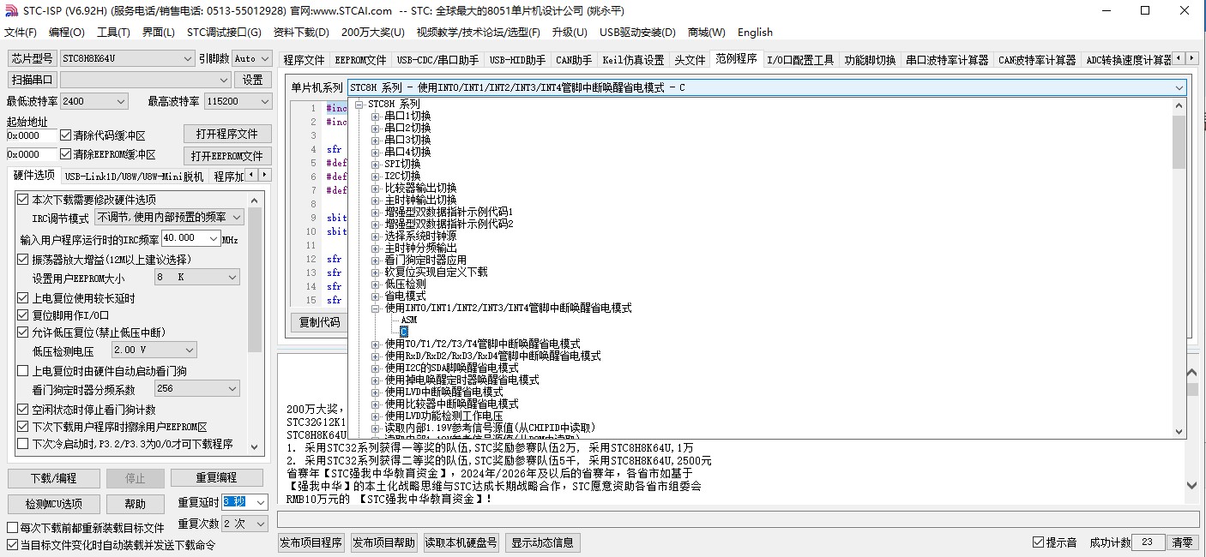The image size is (1206, 557).
Task: Click the first 起始地址 0x0000 field
Action: (32, 135)
